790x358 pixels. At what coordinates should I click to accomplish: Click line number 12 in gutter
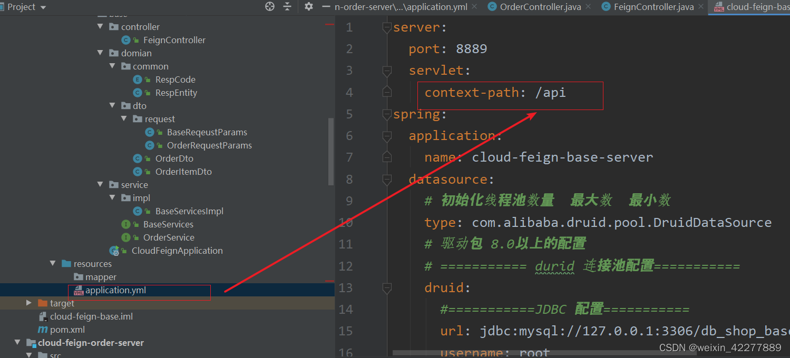click(x=346, y=266)
